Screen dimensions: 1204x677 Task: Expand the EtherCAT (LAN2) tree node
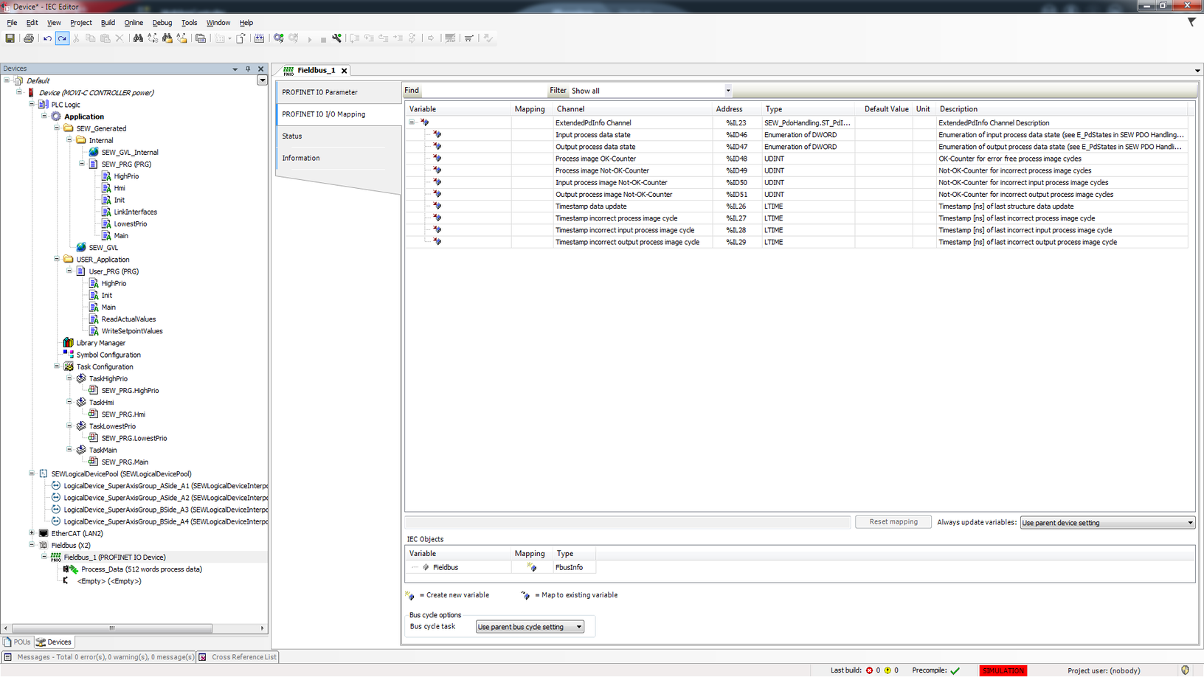(32, 533)
